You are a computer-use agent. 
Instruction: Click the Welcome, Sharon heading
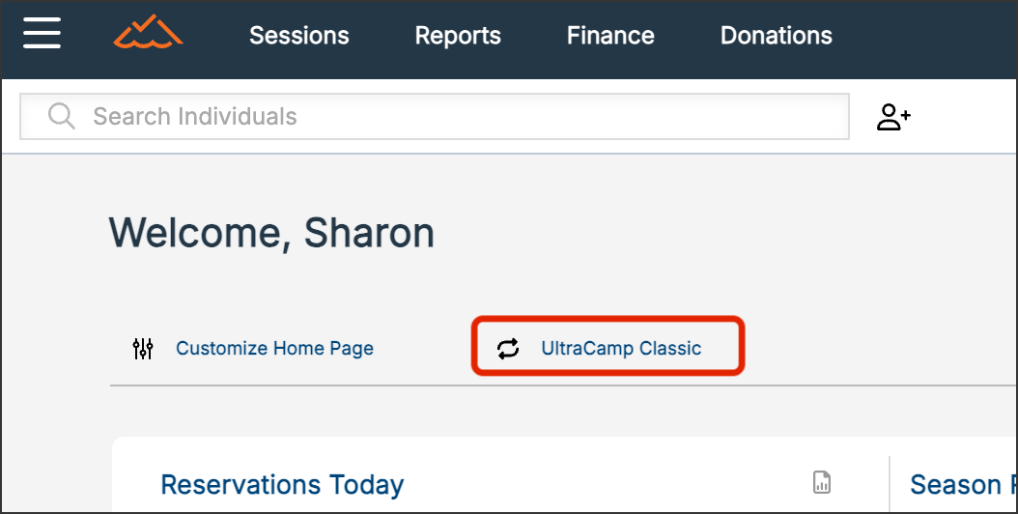271,233
